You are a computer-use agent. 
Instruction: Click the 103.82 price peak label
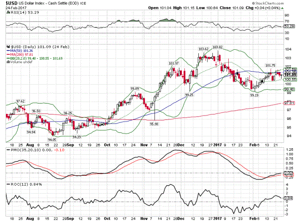pyautogui.click(x=217, y=47)
